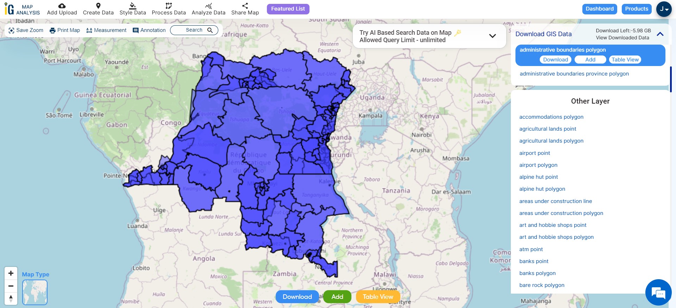Click the Other Layer heading
This screenshot has height=308, width=676.
point(590,101)
